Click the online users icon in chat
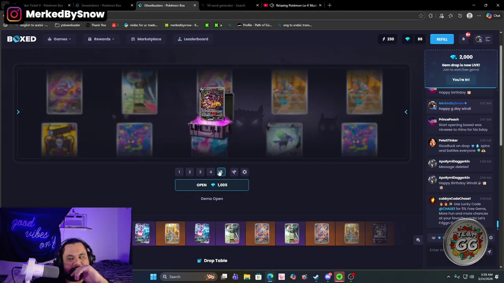Image resolution: width=504 pixels, height=283 pixels. click(x=434, y=238)
